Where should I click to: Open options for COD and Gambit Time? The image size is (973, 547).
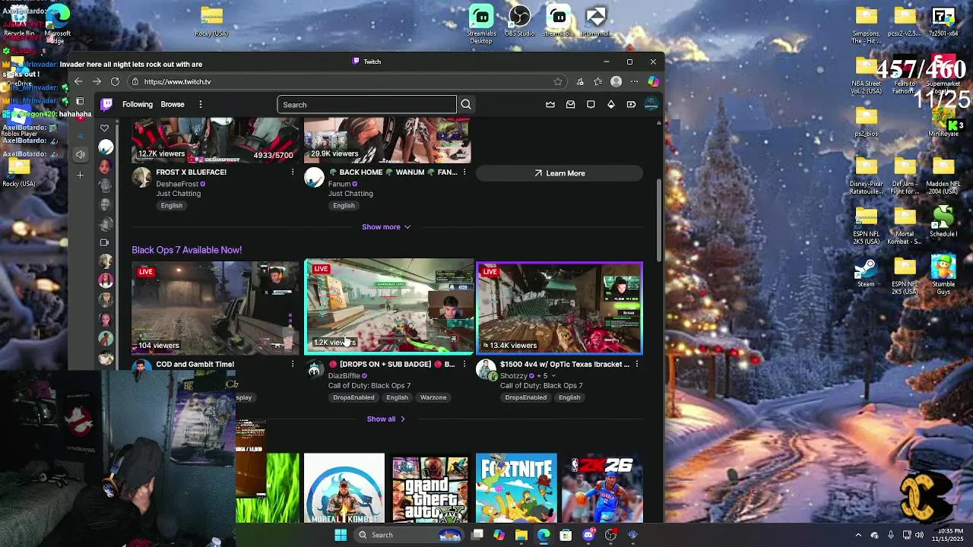293,365
